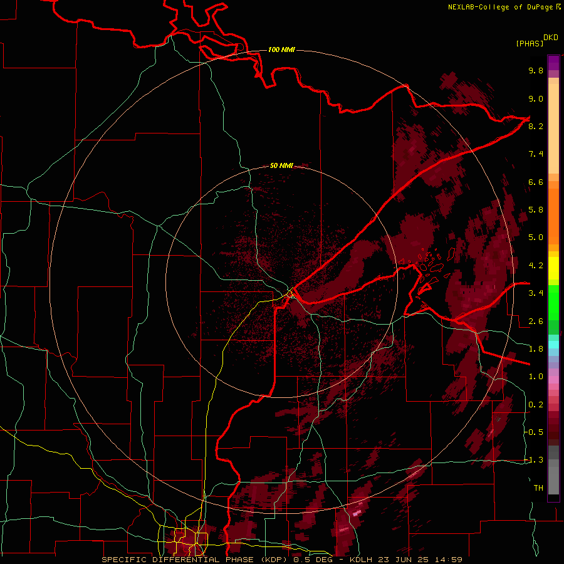Image resolution: width=564 pixels, height=564 pixels.
Task: Click the 8.2 value on the color scale
Action: coord(536,126)
